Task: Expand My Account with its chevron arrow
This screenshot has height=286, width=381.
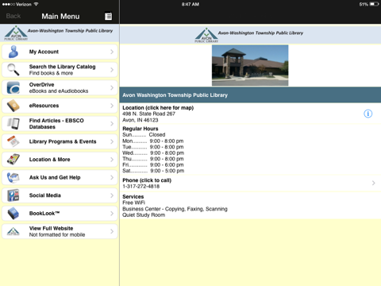Action: pyautogui.click(x=112, y=52)
